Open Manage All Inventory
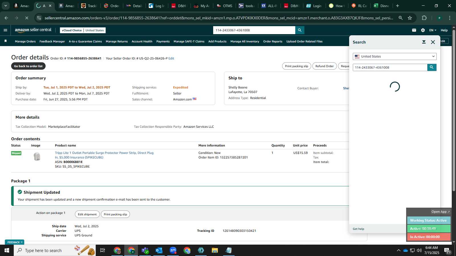456x256 pixels. (245, 42)
